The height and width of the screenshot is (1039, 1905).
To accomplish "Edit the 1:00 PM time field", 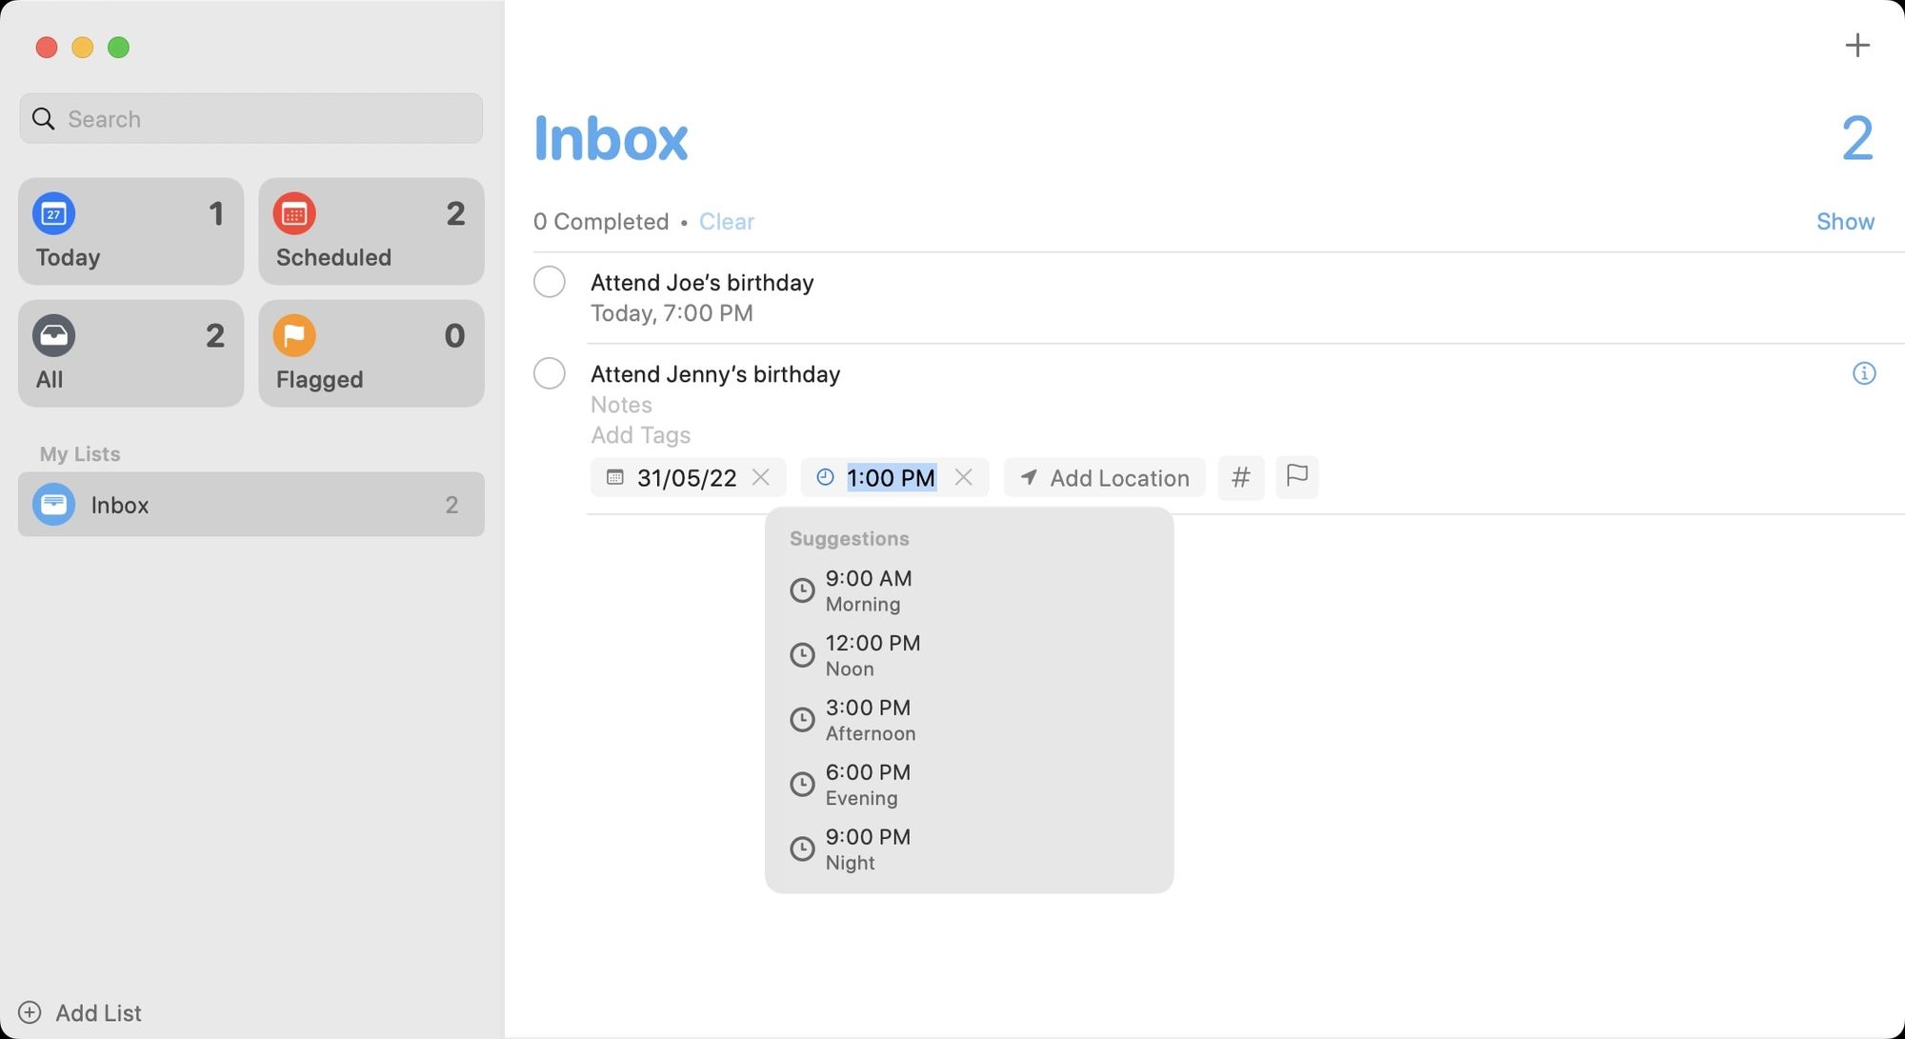I will pyautogui.click(x=891, y=477).
